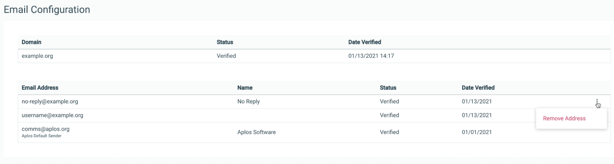Image resolution: width=614 pixels, height=164 pixels.
Task: Select the username@example.org email address
Action: click(52, 115)
